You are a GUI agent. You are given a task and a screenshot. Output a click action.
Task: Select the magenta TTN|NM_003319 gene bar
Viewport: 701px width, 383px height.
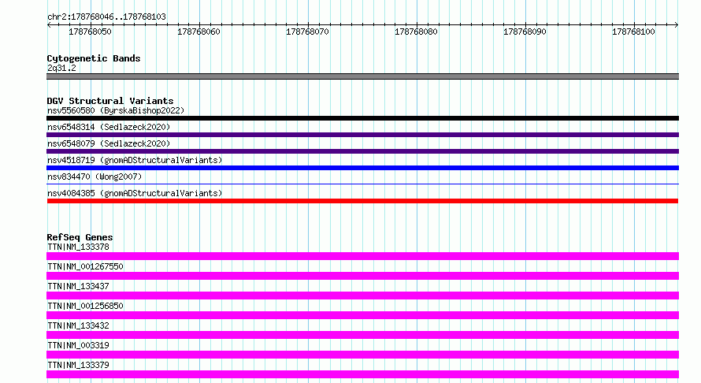362,355
